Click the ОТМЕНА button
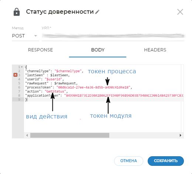The height and width of the screenshot is (174, 192). [128, 161]
